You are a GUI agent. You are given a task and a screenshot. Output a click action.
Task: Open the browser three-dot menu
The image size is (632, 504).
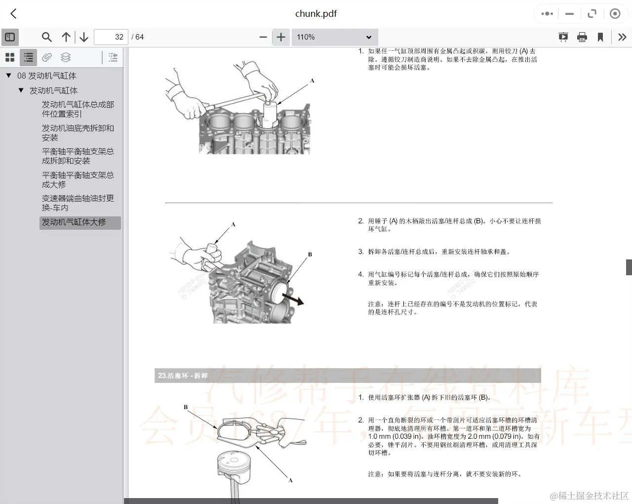pos(546,13)
